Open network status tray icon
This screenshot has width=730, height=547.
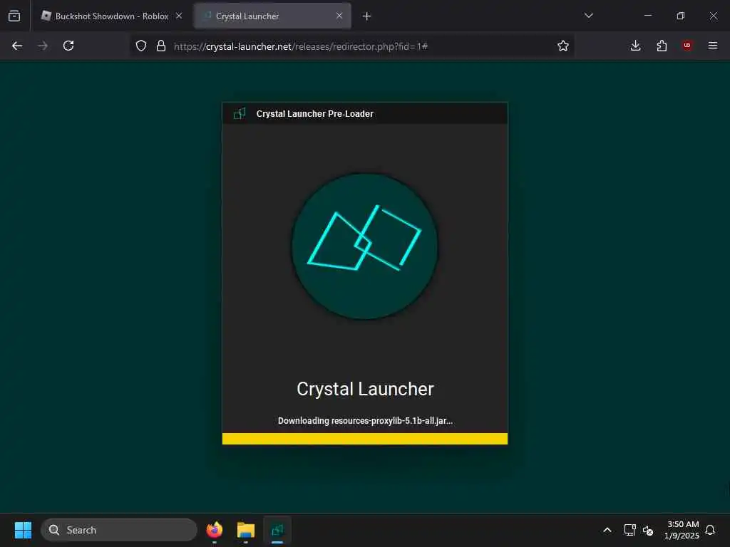click(630, 530)
